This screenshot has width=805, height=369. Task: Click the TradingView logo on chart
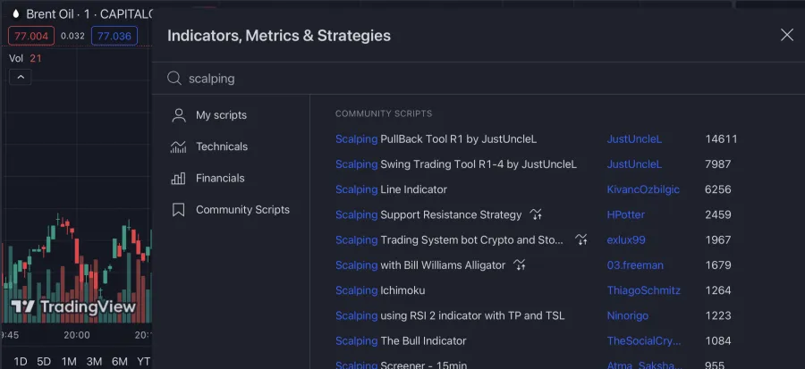coord(74,307)
